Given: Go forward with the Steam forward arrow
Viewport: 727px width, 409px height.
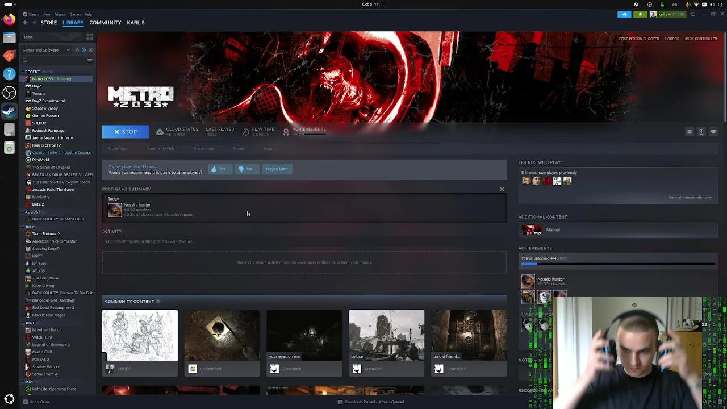Looking at the screenshot, I should 34,23.
